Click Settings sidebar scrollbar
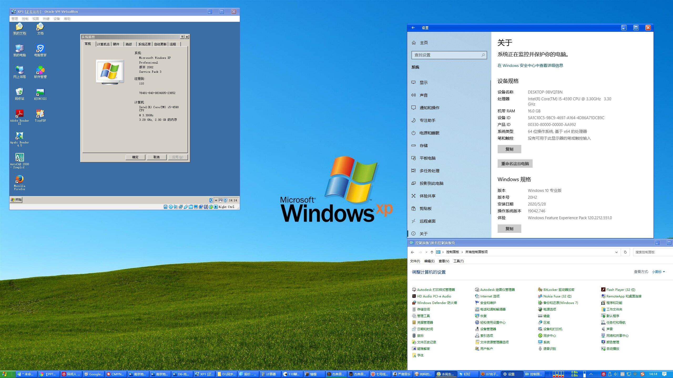This screenshot has height=378, width=673. point(490,147)
